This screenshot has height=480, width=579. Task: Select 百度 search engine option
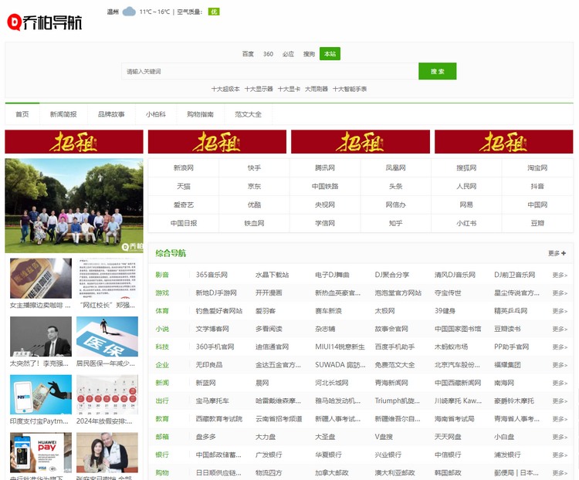point(248,54)
